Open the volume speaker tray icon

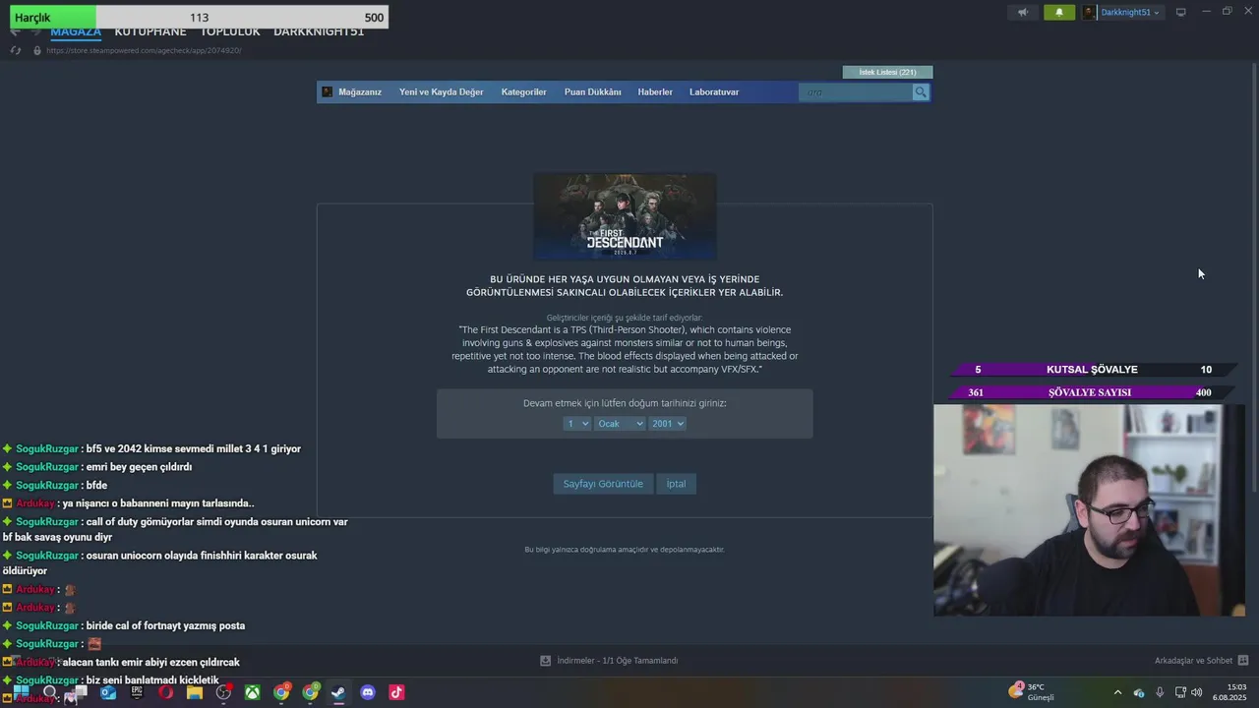[x=1197, y=692]
